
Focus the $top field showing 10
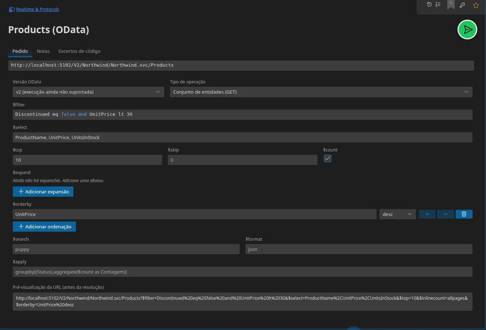point(87,160)
